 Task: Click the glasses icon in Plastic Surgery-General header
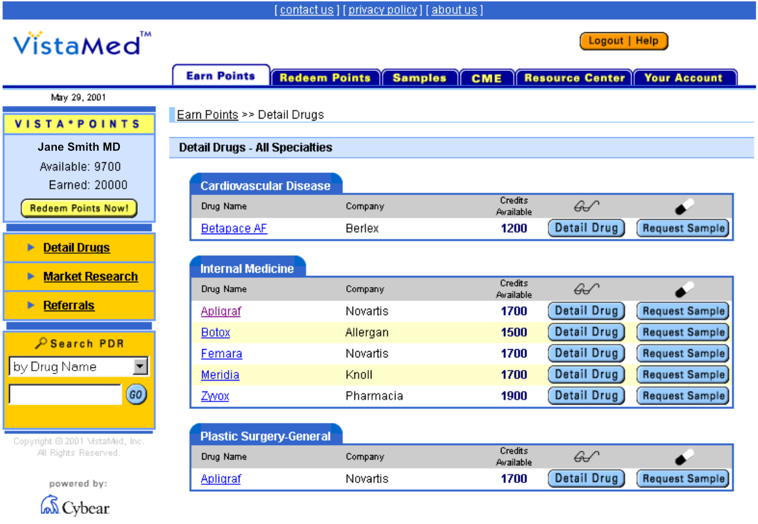587,456
